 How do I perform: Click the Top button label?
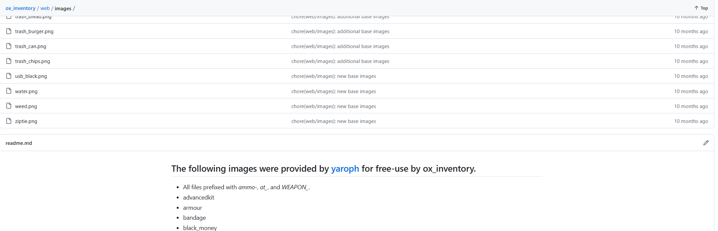(x=704, y=8)
